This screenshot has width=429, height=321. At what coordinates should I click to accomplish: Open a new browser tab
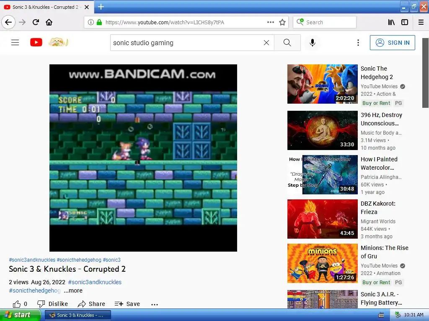pos(101,7)
